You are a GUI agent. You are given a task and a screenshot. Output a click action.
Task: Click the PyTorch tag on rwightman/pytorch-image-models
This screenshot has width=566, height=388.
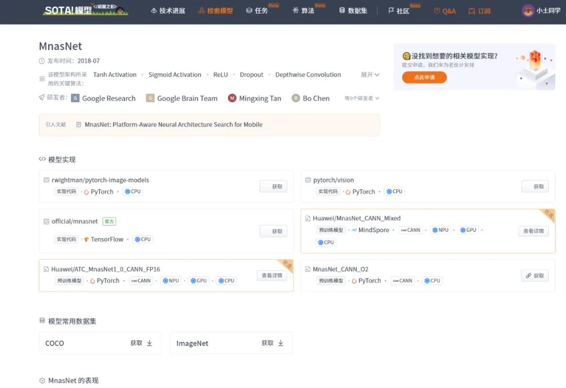click(99, 192)
